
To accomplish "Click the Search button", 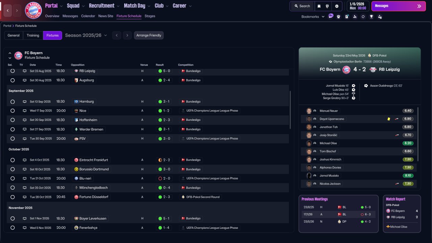I will tap(302, 6).
